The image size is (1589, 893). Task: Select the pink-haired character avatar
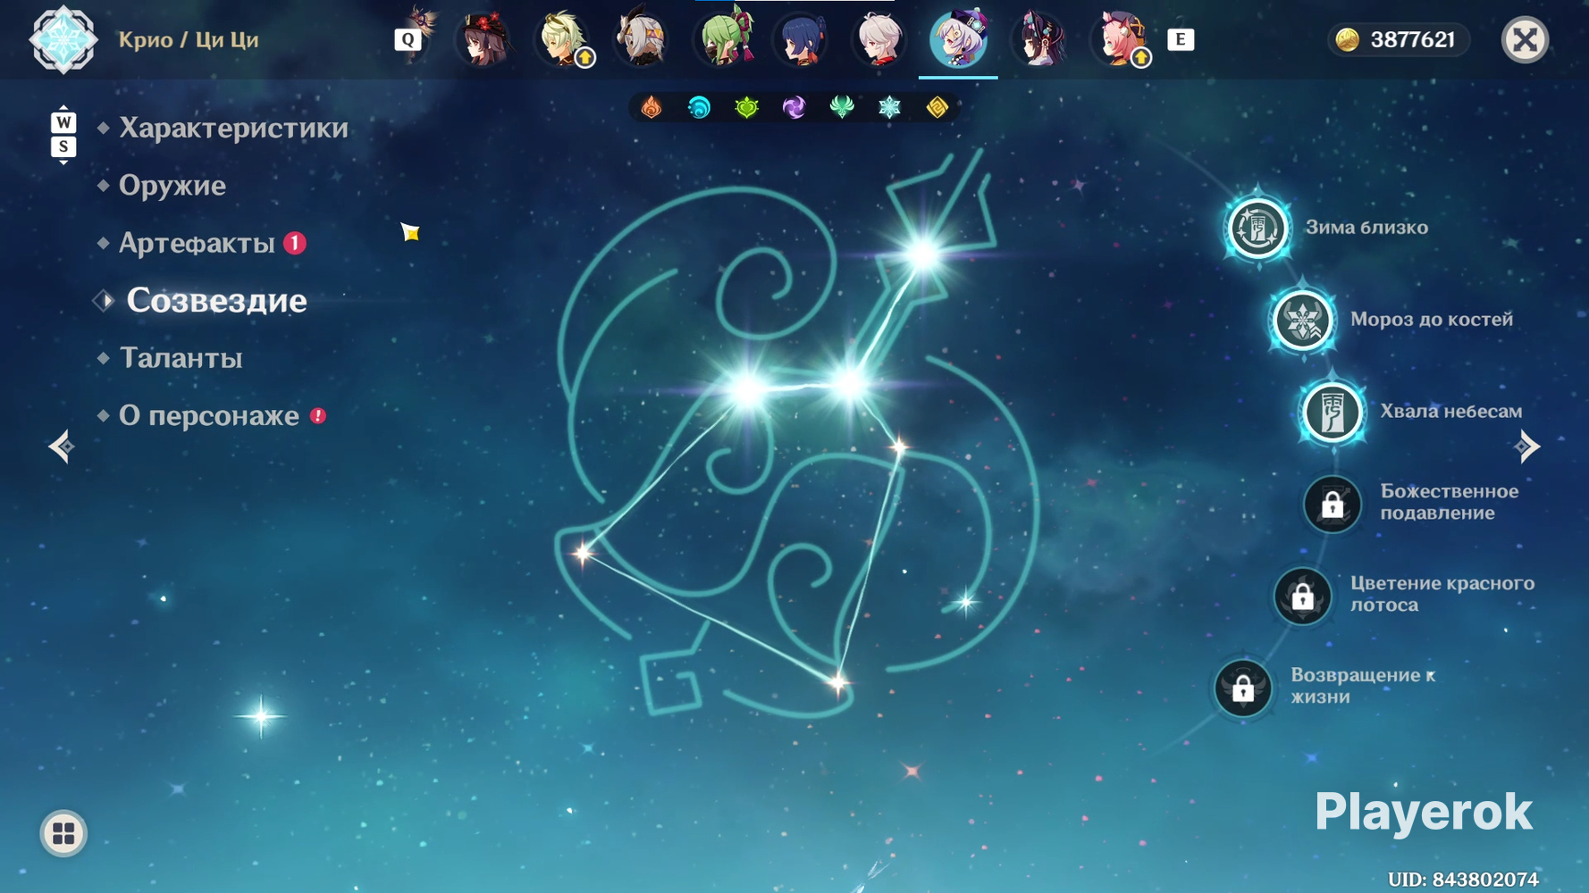pyautogui.click(x=1117, y=39)
